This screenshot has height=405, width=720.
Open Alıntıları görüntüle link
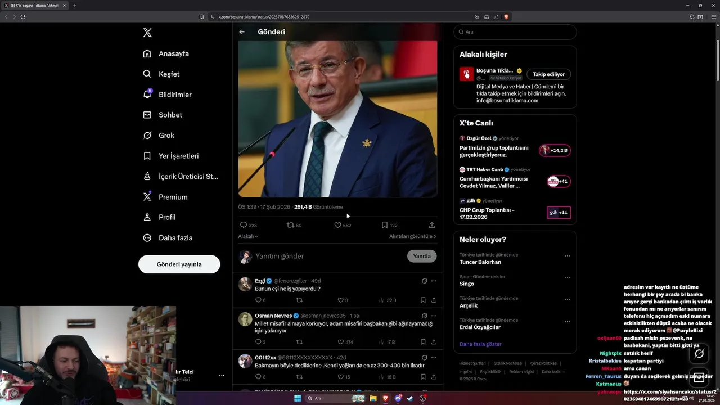pyautogui.click(x=412, y=236)
